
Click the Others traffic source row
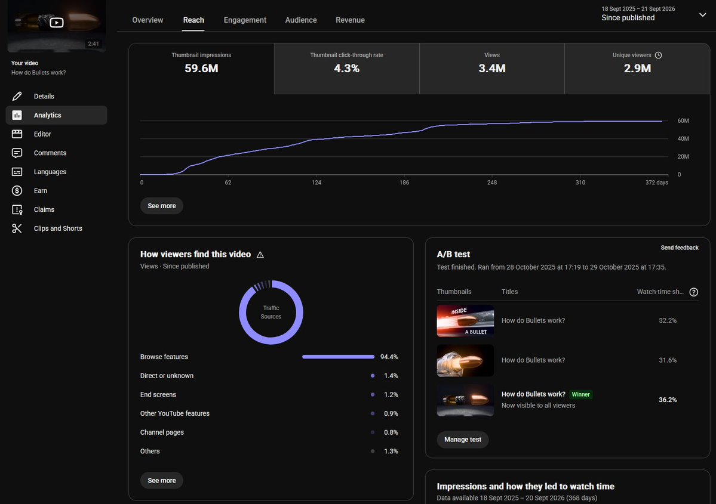269,451
